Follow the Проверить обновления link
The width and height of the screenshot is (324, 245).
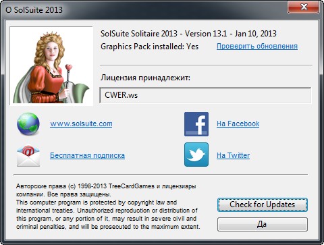[x=257, y=46]
